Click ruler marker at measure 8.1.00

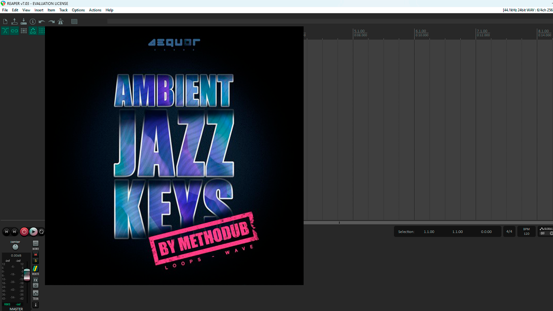coord(544,31)
